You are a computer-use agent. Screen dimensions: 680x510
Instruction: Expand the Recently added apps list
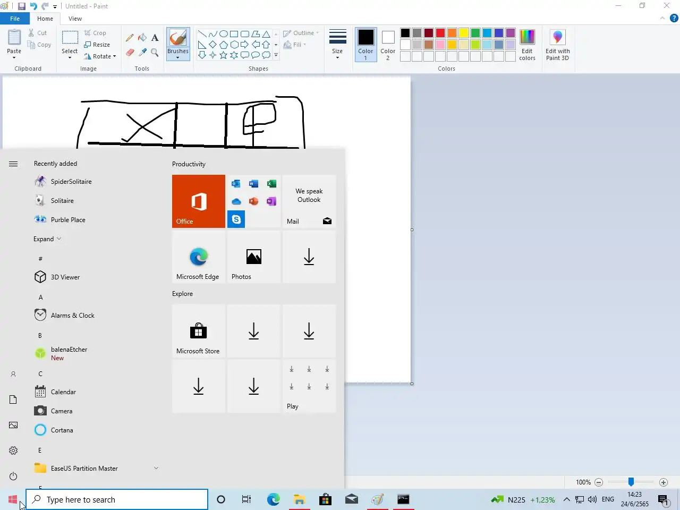click(x=47, y=239)
